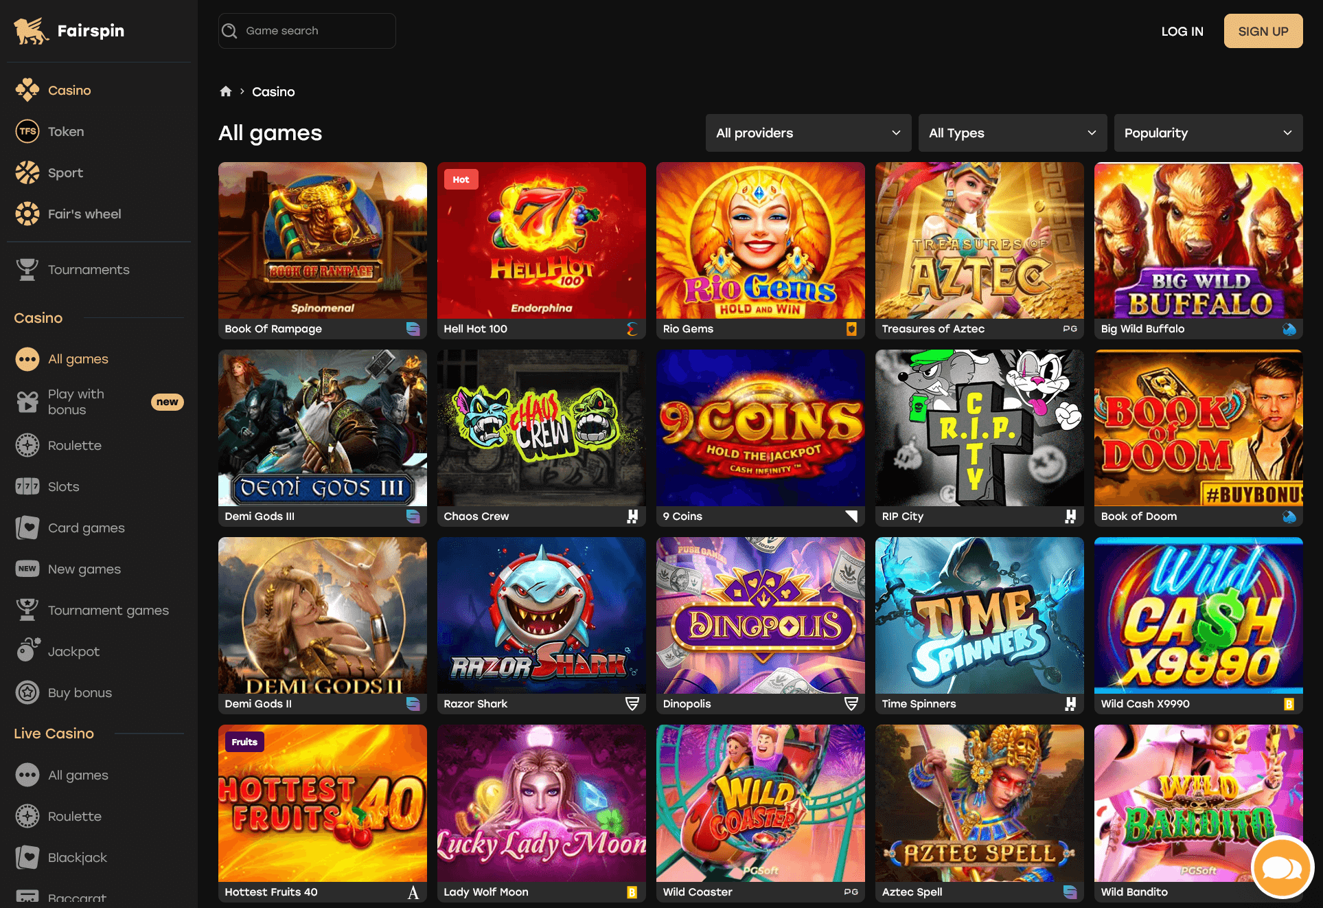Screen dimensions: 1323x908
Task: Click the new badge beside Play with bonus
Action: [167, 402]
